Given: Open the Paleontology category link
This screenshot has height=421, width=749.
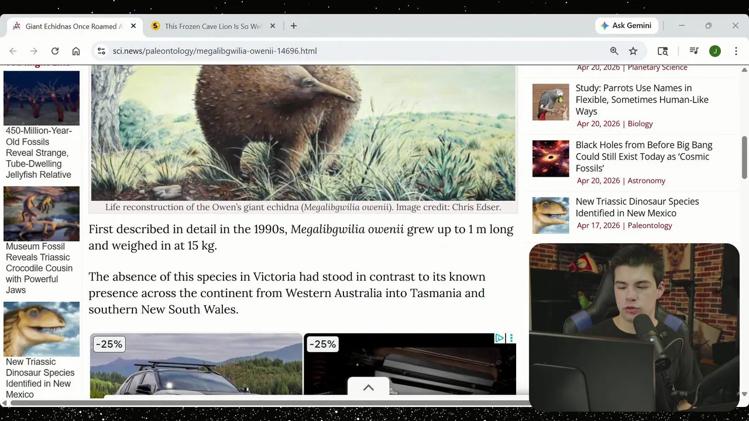Looking at the screenshot, I should 650,225.
